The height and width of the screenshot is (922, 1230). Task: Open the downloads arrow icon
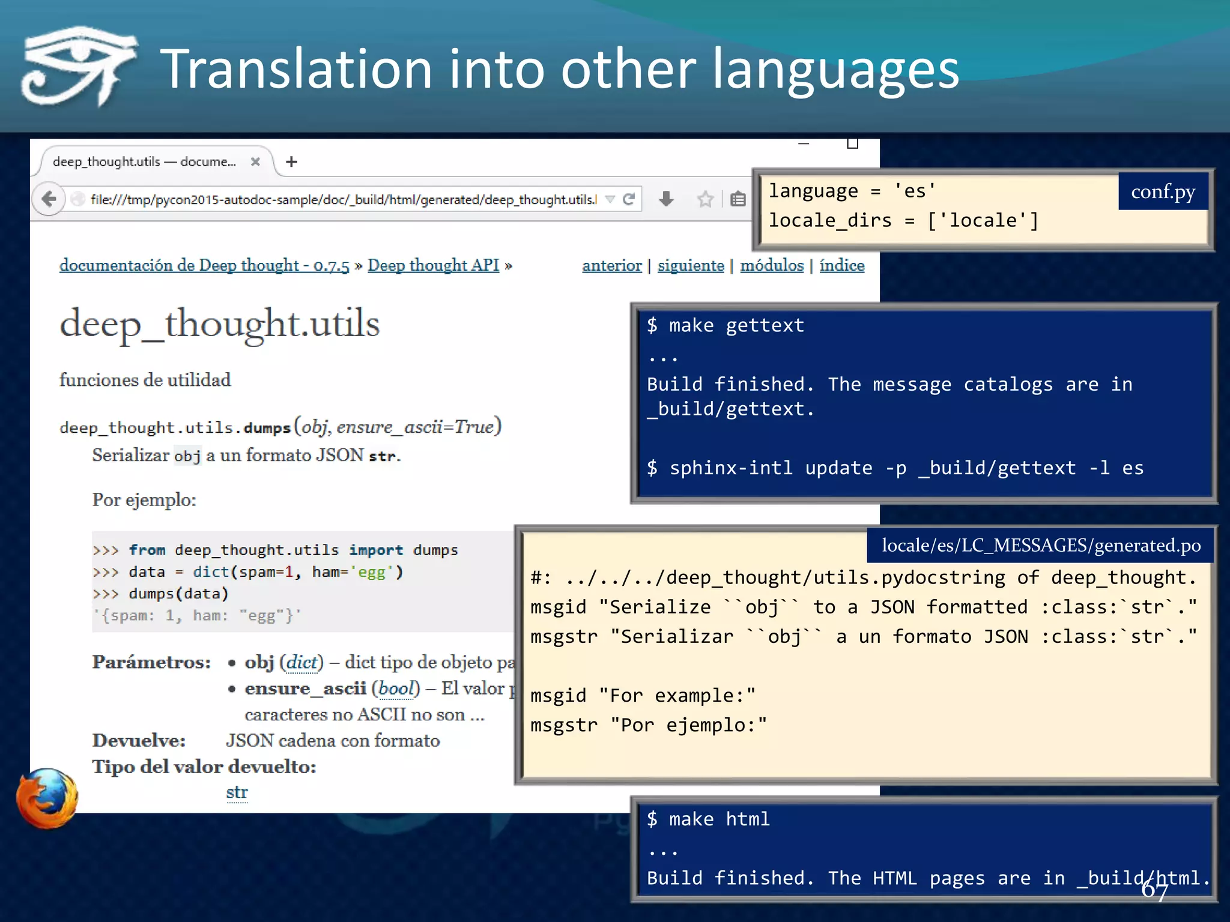(666, 199)
